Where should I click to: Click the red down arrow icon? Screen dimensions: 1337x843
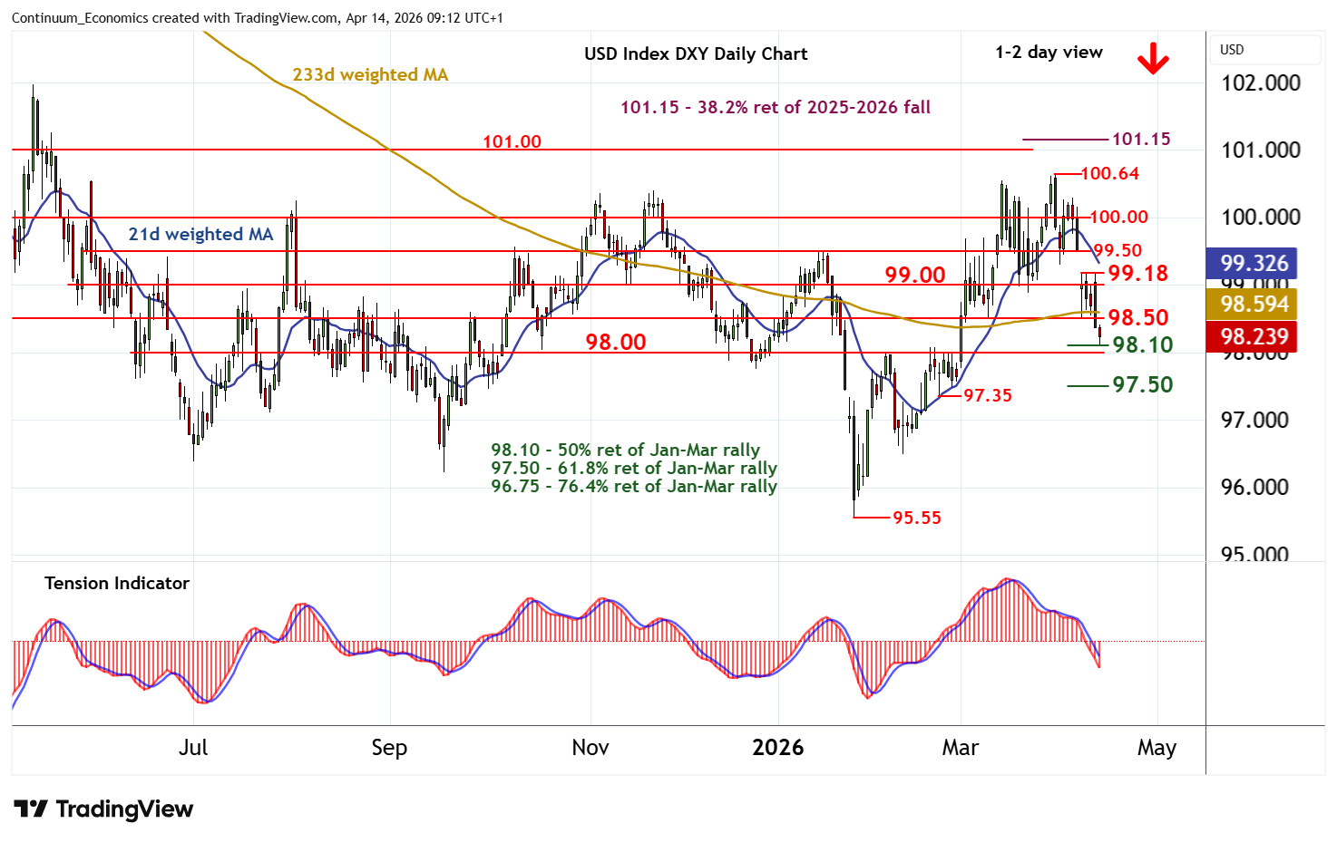1153,60
